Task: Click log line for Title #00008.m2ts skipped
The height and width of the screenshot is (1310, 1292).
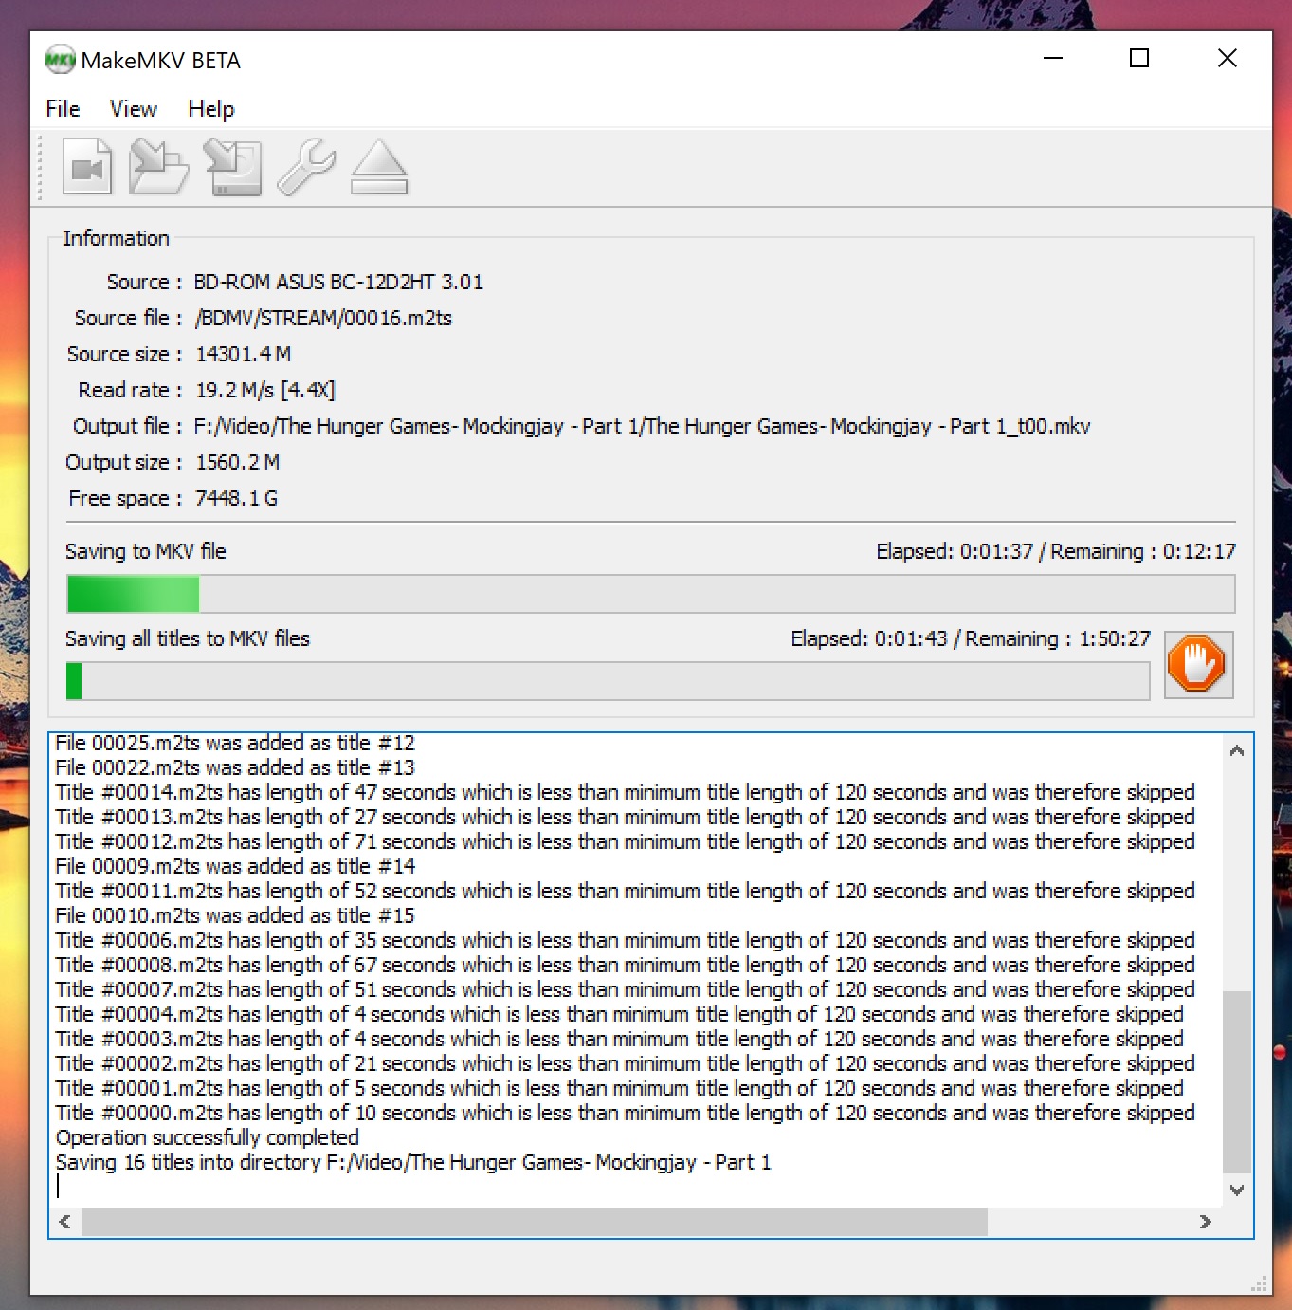Action: pyautogui.click(x=626, y=965)
